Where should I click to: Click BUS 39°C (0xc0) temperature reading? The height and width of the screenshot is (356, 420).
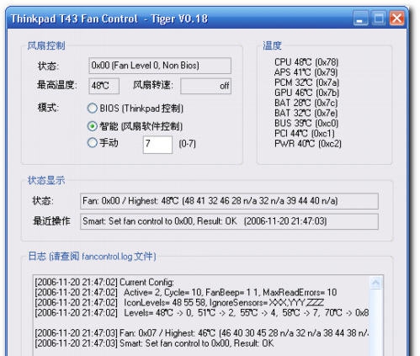pos(306,123)
